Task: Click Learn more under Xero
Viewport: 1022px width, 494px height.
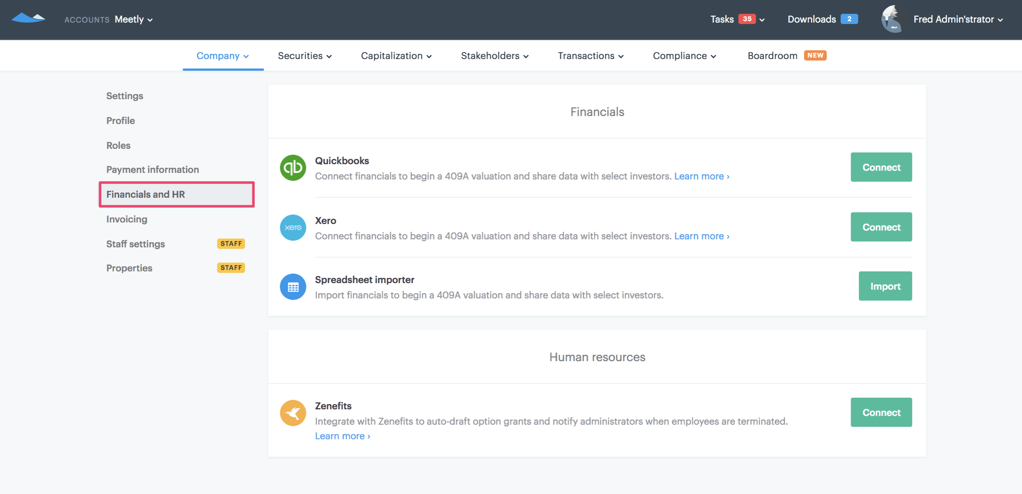Action: (702, 236)
